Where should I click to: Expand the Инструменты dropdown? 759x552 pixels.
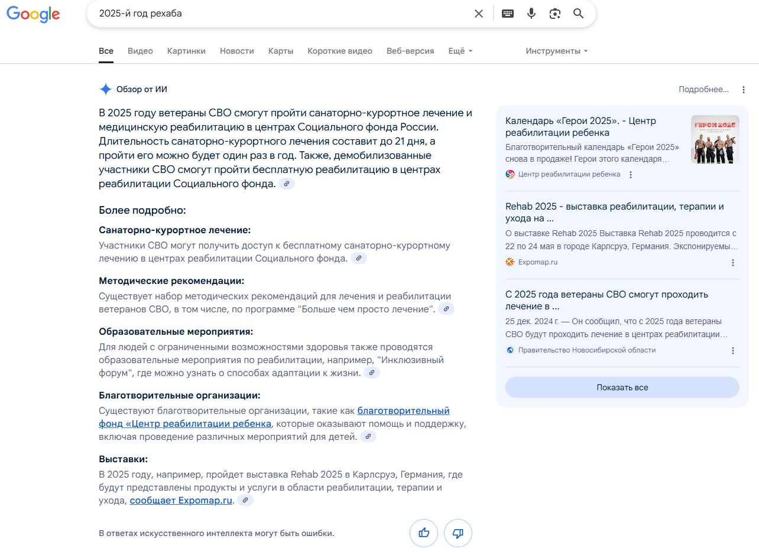point(557,51)
